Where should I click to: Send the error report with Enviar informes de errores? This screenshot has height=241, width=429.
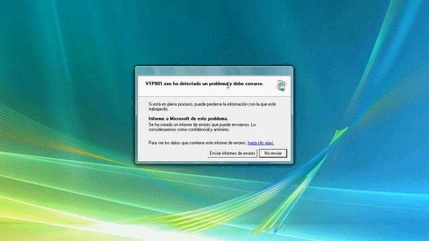[233, 153]
